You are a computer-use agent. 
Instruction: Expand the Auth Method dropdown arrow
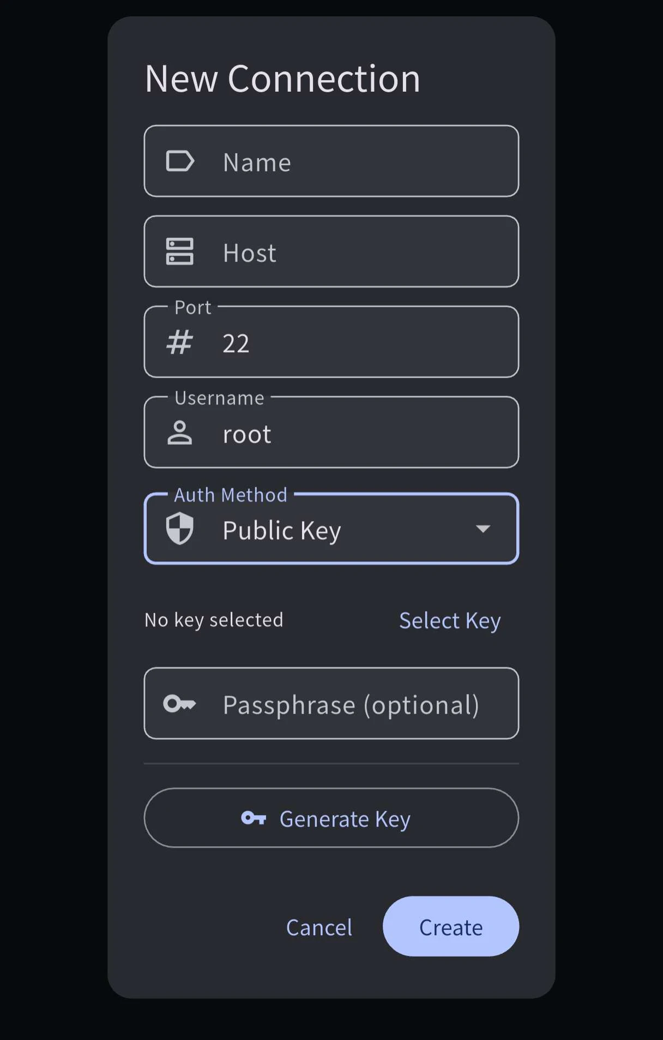pyautogui.click(x=483, y=528)
